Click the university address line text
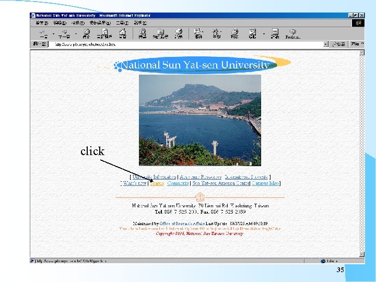 (x=200, y=206)
